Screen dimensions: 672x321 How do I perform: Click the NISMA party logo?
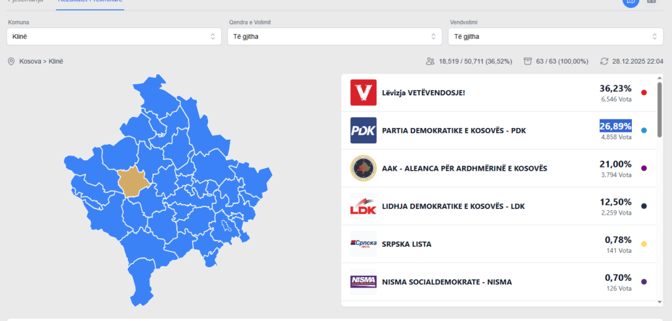coord(363,282)
